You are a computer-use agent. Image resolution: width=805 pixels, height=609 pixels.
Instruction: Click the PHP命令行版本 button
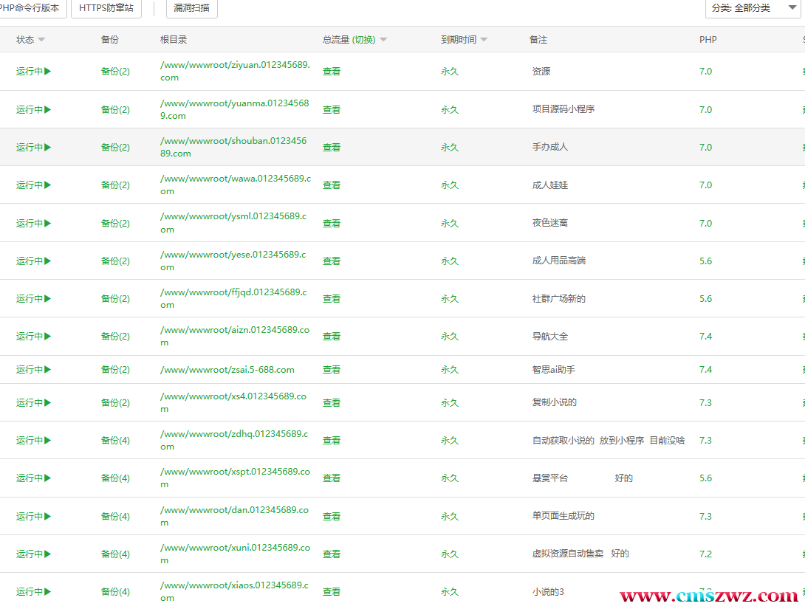31,8
